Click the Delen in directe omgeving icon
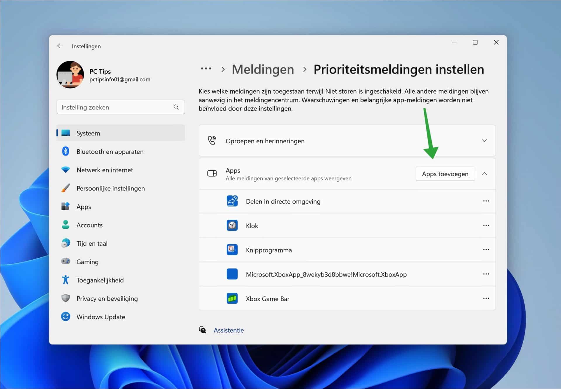Image resolution: width=561 pixels, height=389 pixels. click(232, 201)
